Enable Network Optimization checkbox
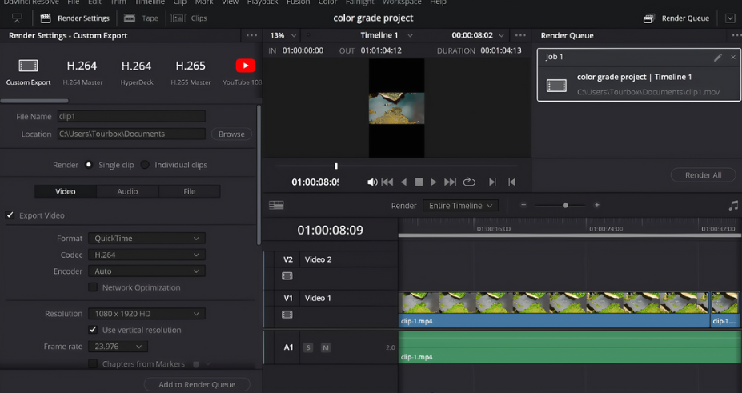 [93, 287]
